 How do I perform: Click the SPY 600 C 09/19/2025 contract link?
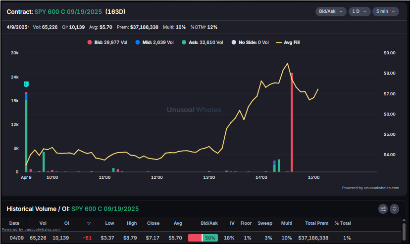pos(68,12)
